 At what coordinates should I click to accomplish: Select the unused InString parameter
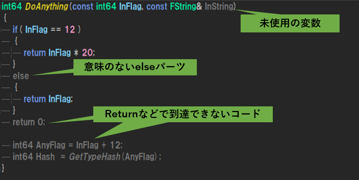point(219,6)
